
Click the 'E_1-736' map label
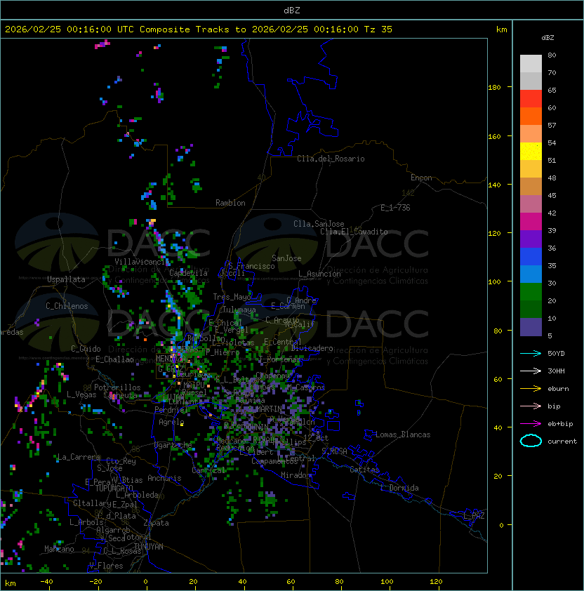pos(395,208)
